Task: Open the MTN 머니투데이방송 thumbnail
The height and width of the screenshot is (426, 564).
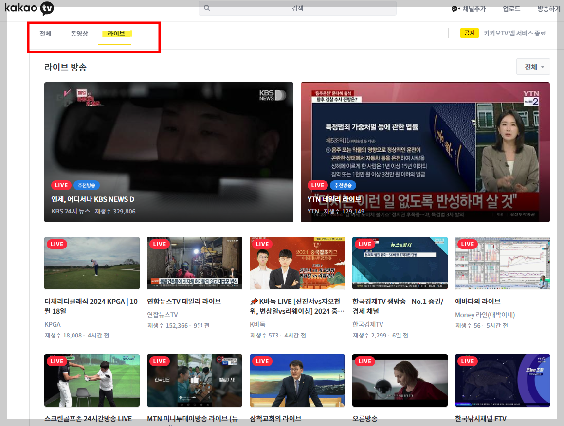Action: 195,380
